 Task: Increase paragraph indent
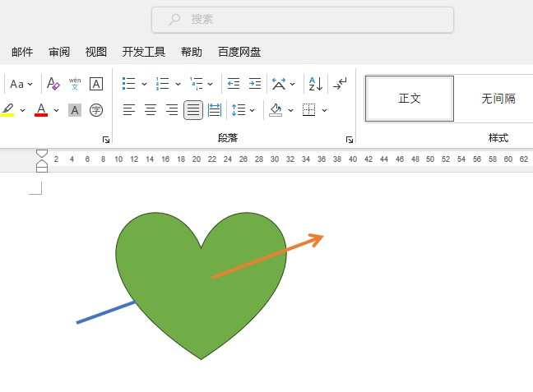(x=255, y=84)
